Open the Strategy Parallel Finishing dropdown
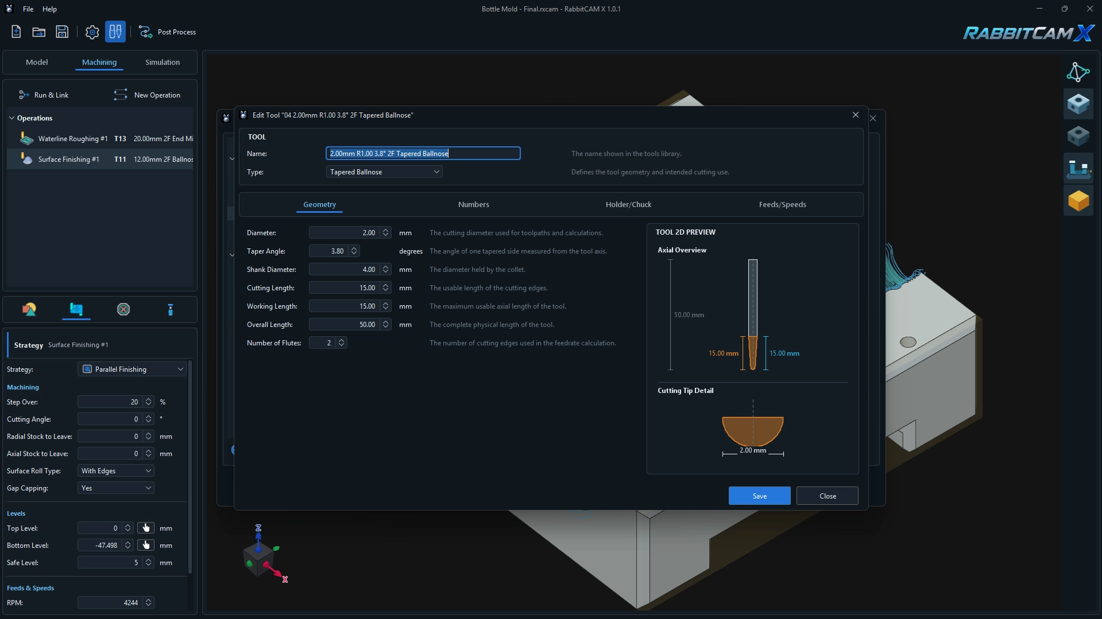 click(x=132, y=369)
